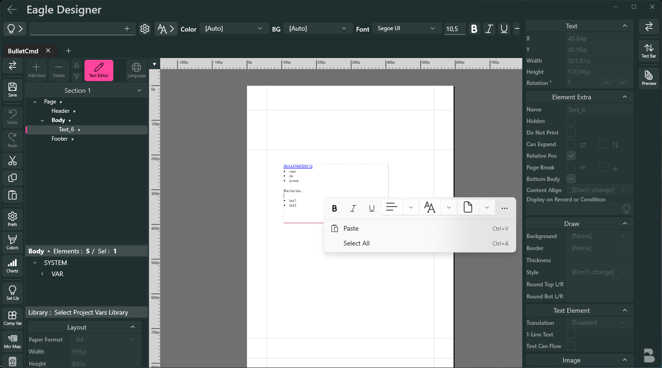Open the Font family dropdown
Image resolution: width=662 pixels, height=368 pixels.
pyautogui.click(x=406, y=28)
